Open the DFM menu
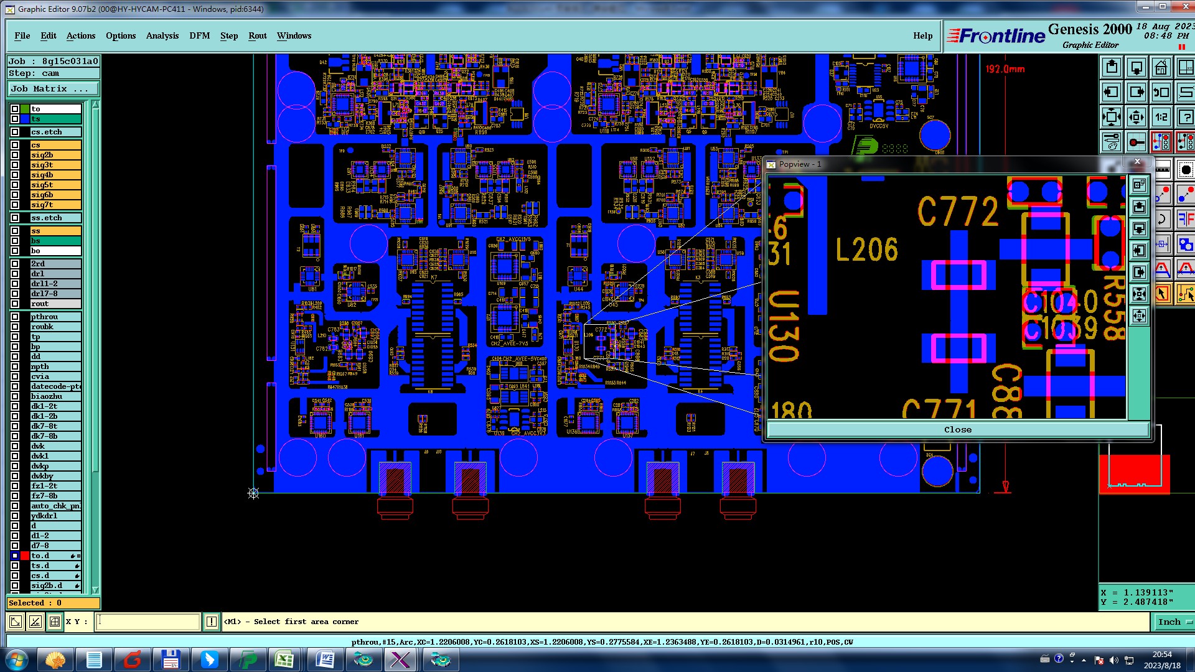Image resolution: width=1195 pixels, height=672 pixels. coord(199,35)
